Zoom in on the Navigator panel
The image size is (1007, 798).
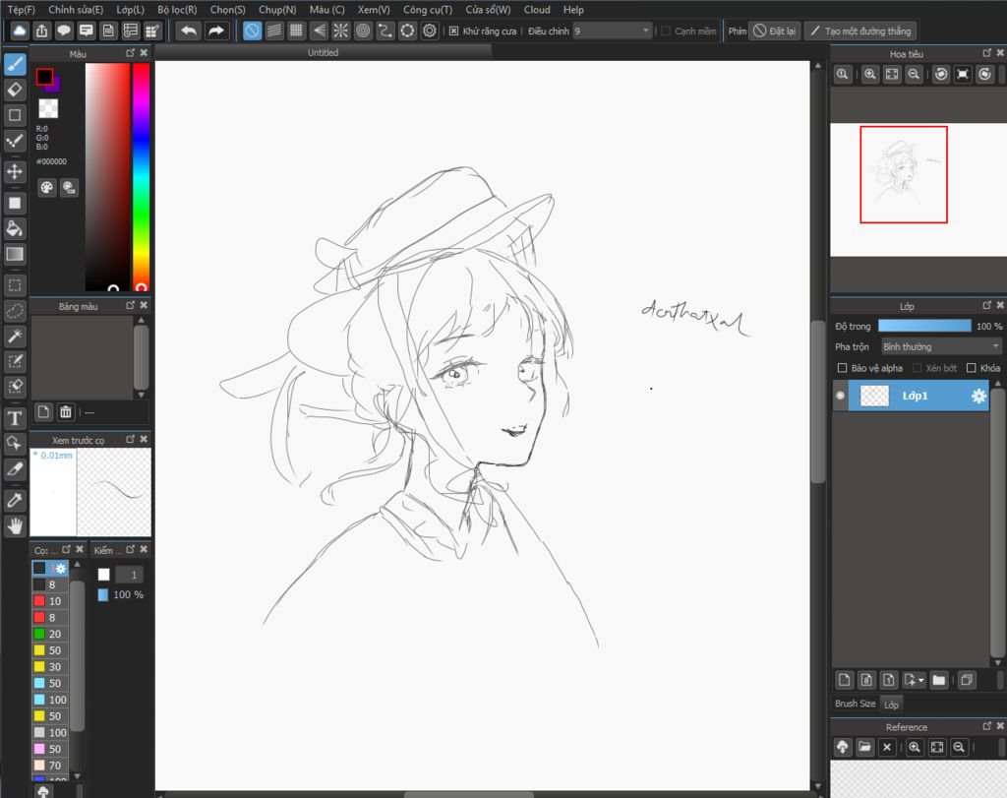click(870, 74)
